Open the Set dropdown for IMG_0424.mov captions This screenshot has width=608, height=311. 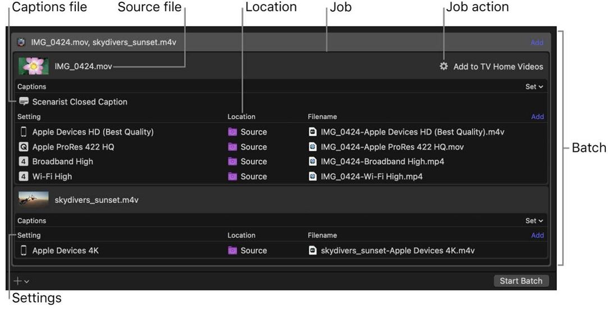coord(534,87)
